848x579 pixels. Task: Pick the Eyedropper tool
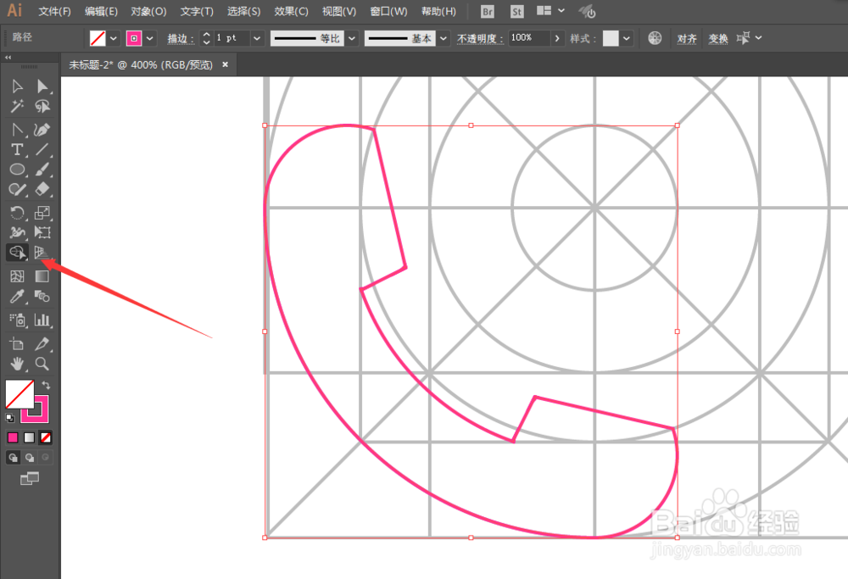click(15, 296)
